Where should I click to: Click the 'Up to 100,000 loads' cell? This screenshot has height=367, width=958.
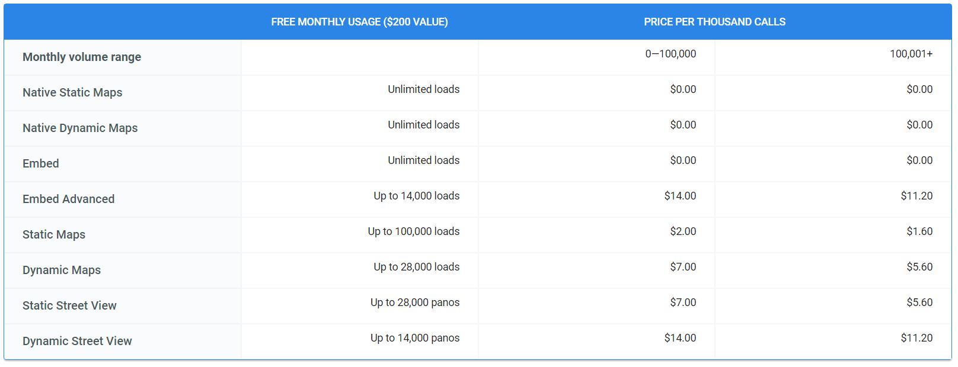coord(413,231)
